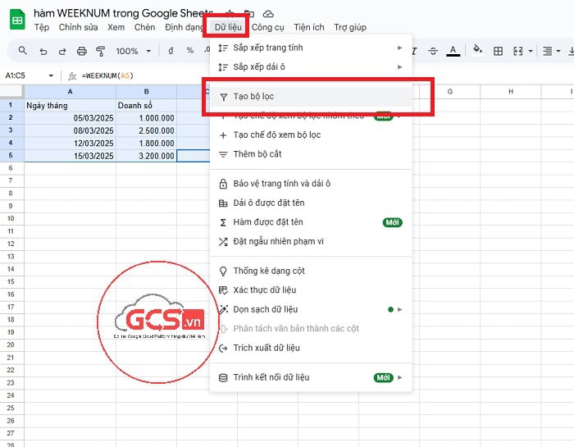The height and width of the screenshot is (447, 574).
Task: Open the Công cụ menu
Action: (268, 27)
